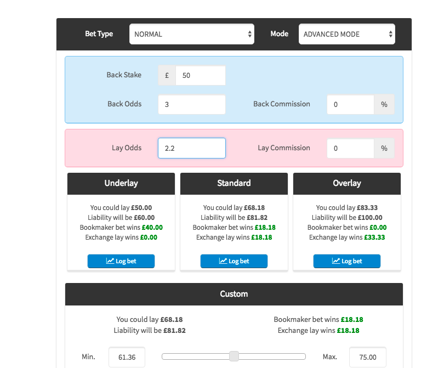Screen dimensions: 444x368
Task: Click the Lay Odds input field
Action: tap(192, 148)
